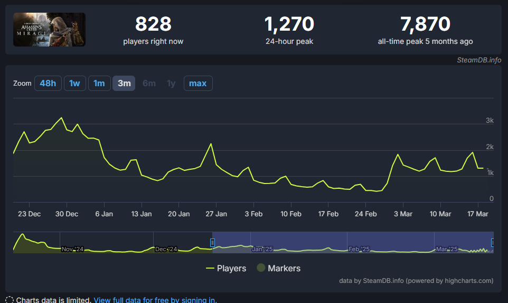The width and height of the screenshot is (508, 303).
Task: Select the disabled 1y zoom option
Action: point(171,84)
